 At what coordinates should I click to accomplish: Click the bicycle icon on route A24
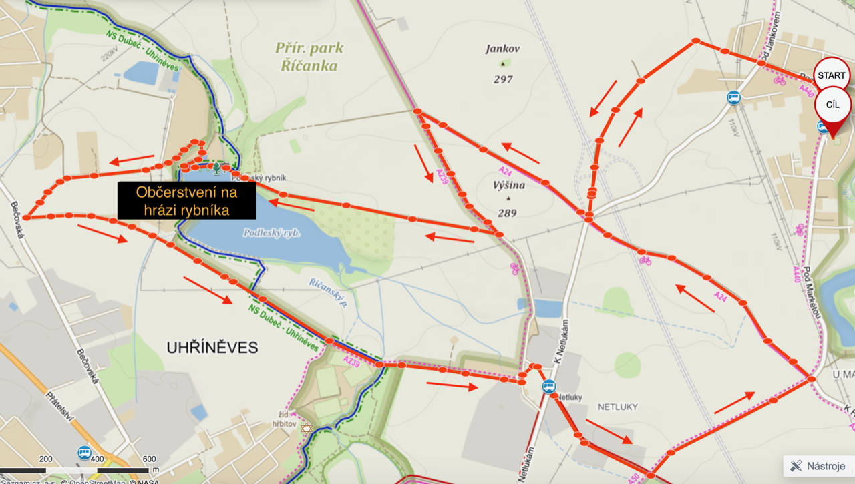(x=645, y=260)
